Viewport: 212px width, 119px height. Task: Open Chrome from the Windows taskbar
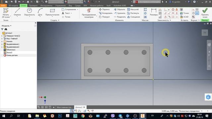pos(83,116)
